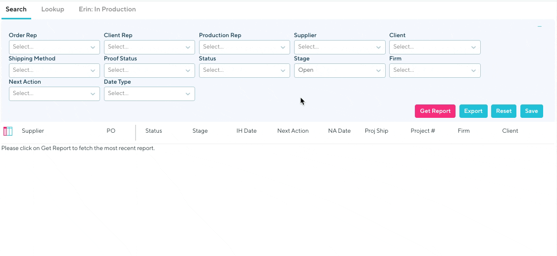Change the Stage dropdown showing Open
The width and height of the screenshot is (557, 256).
click(x=339, y=70)
